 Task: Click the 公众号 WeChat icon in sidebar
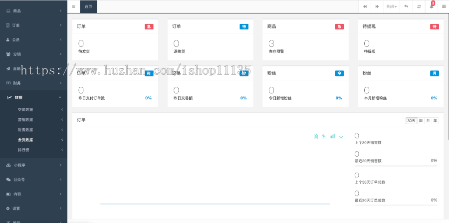point(8,180)
